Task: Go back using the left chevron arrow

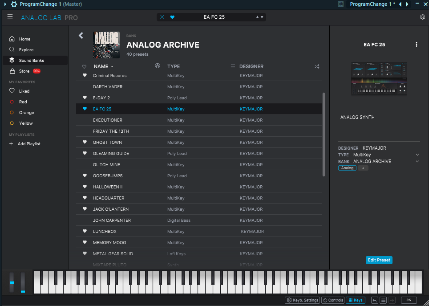Action: (81, 36)
